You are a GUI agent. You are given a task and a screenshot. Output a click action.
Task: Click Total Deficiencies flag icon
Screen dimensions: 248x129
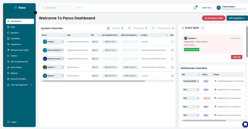[x=153, y=28]
